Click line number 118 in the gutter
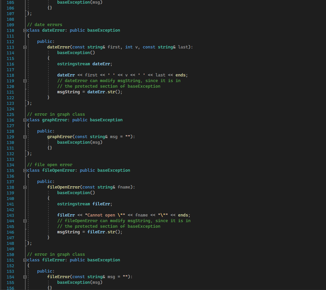This screenshot has height=290, width=326. click(x=10, y=75)
